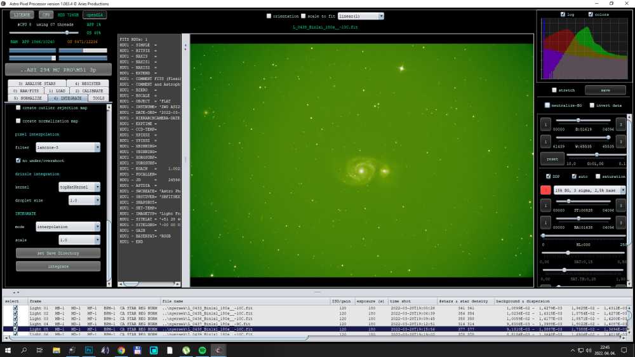Enable invert data checkbox

point(592,105)
